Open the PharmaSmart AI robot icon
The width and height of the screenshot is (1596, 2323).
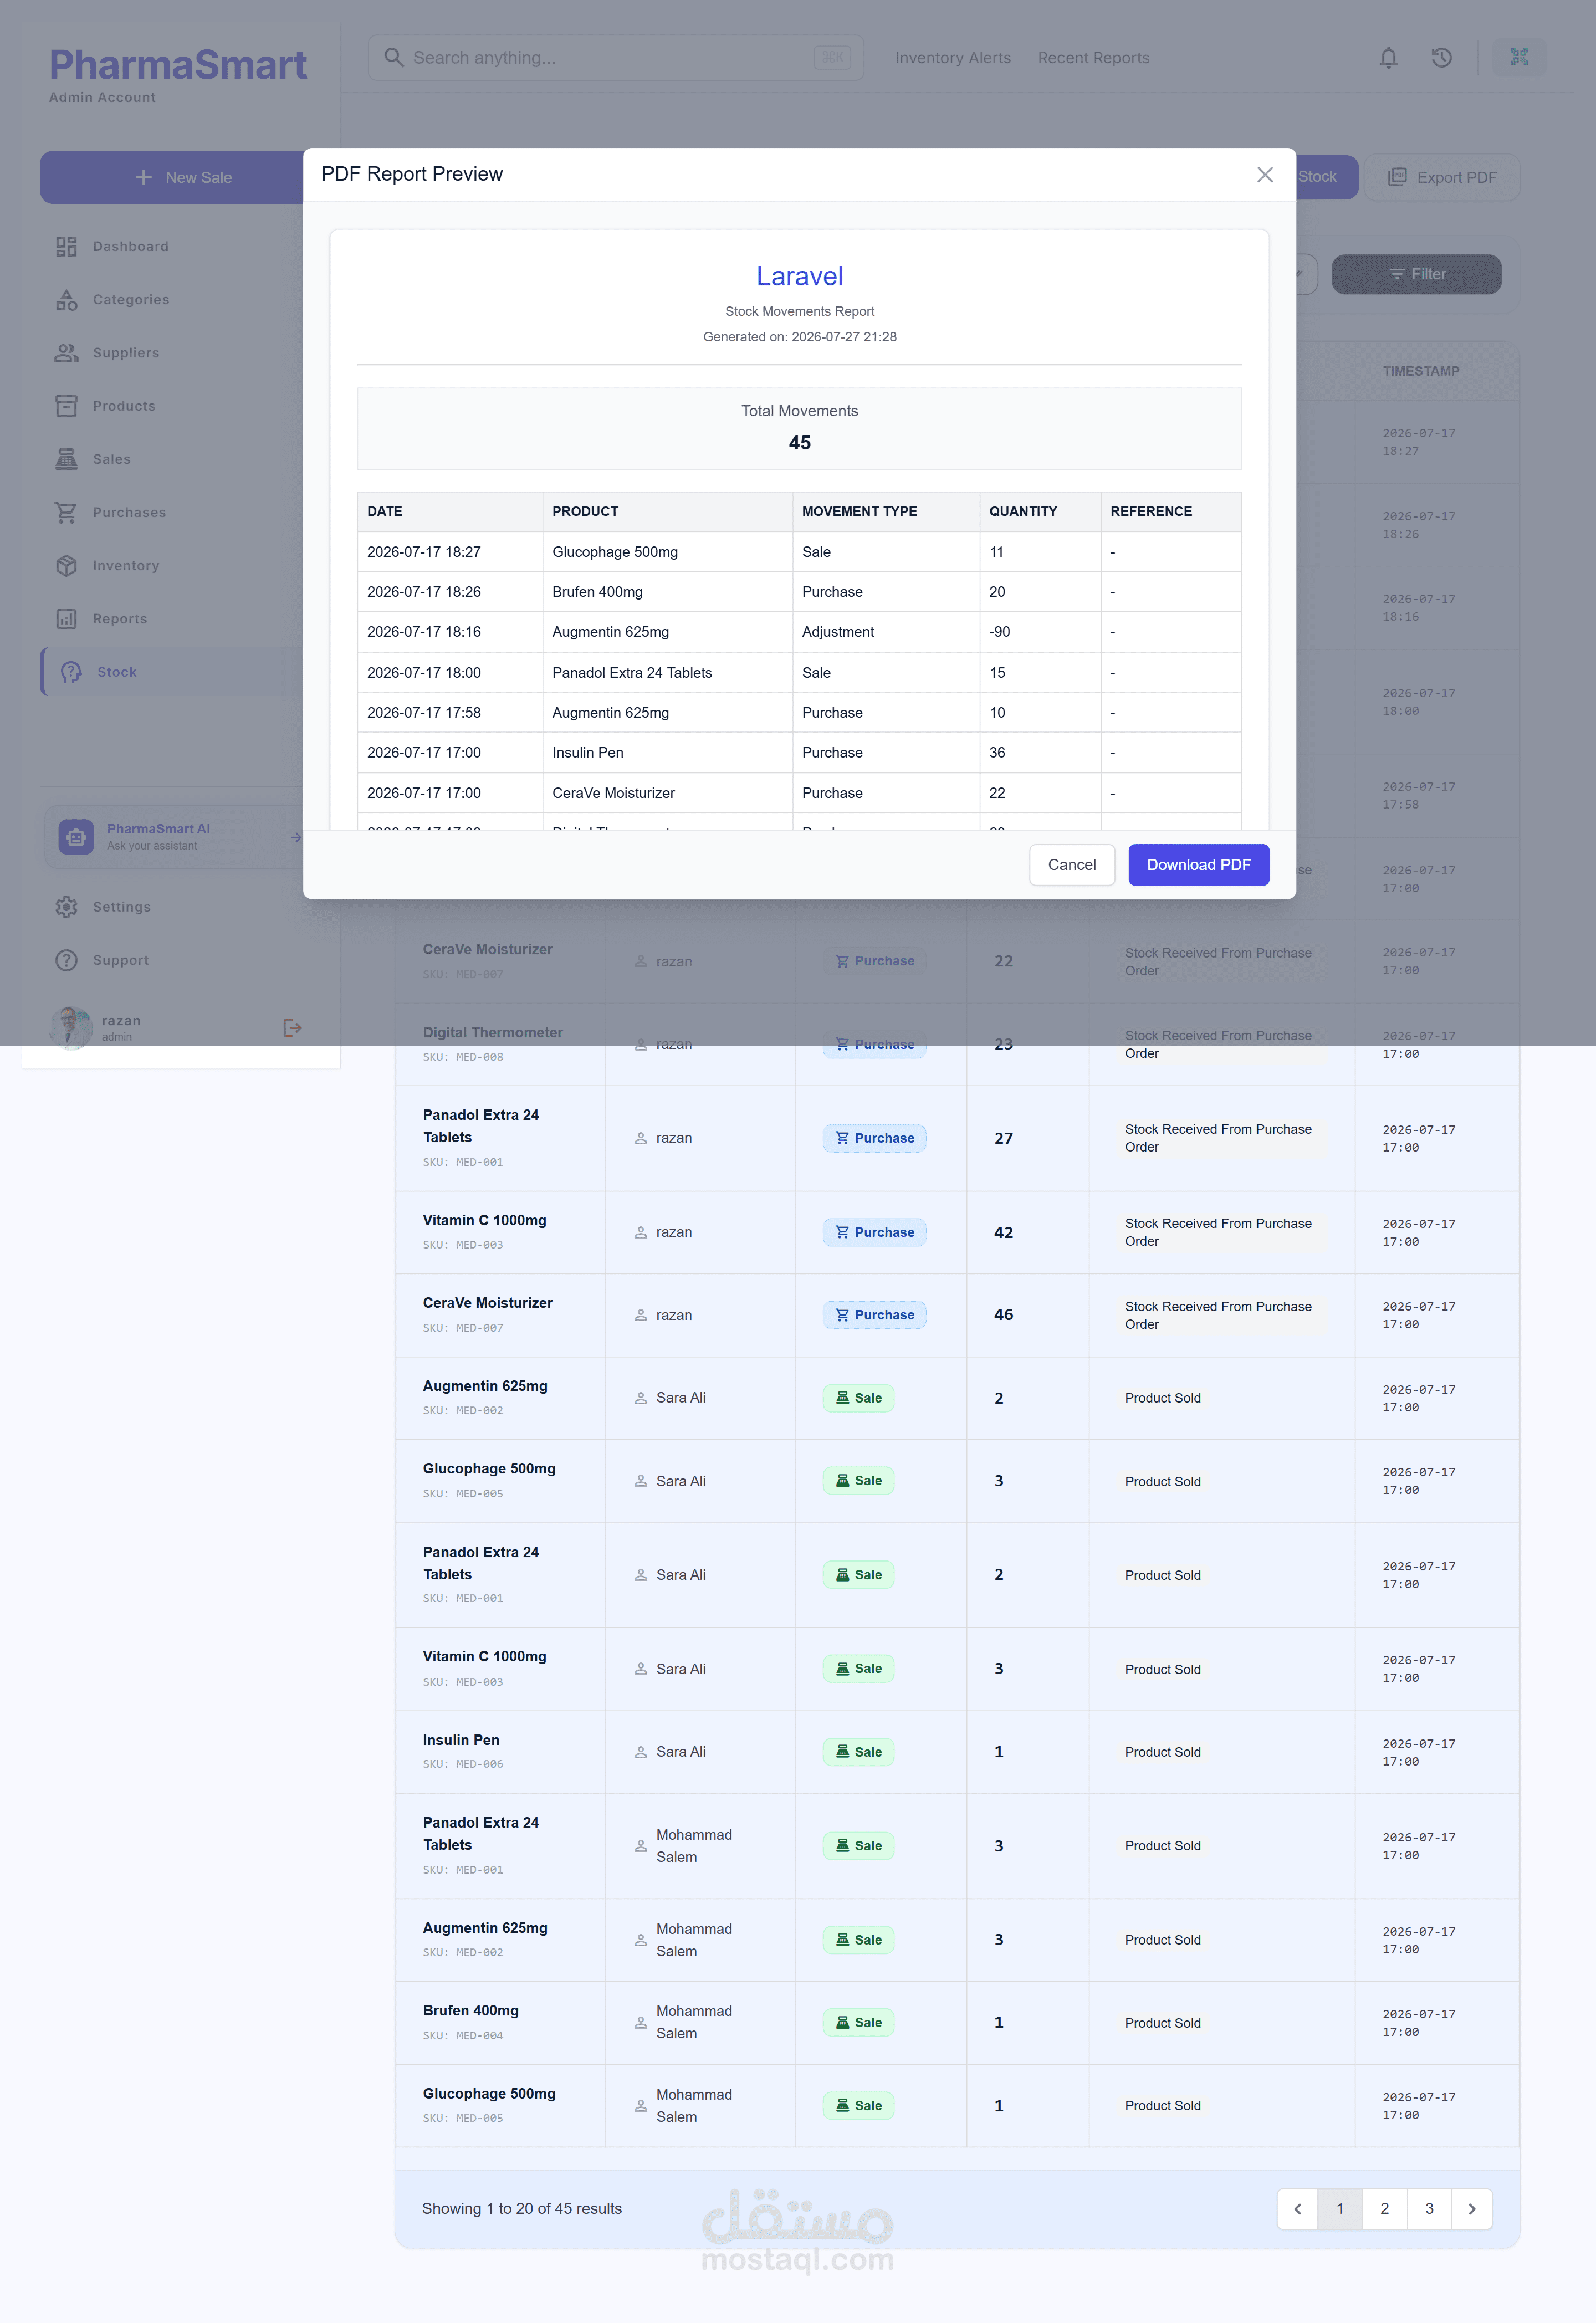[76, 837]
